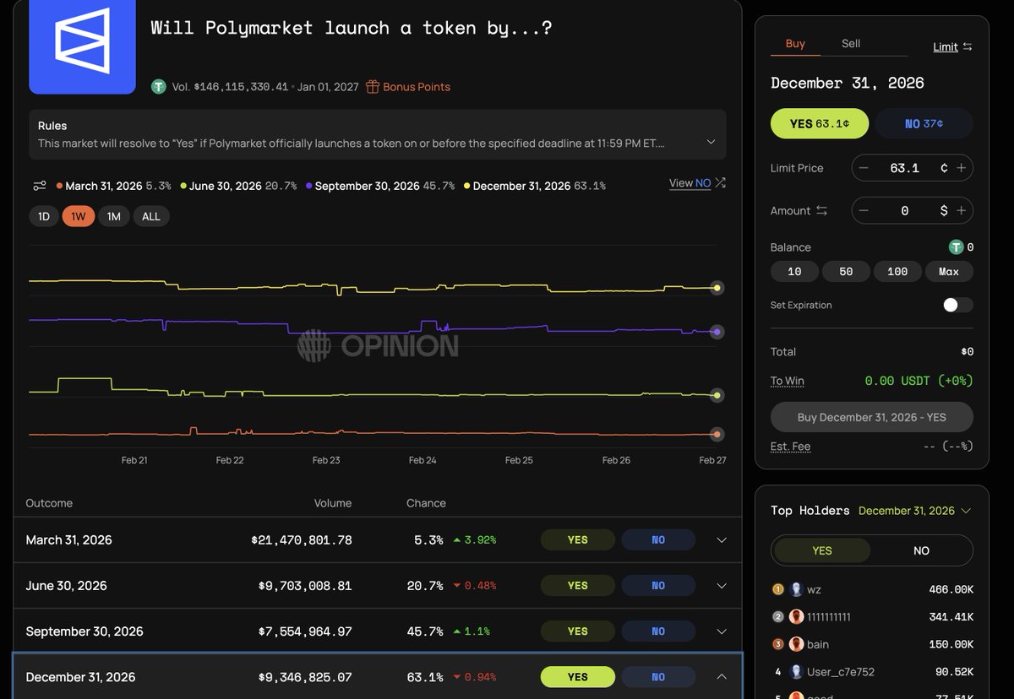Click Buy December 31, 2026 - YES button
Image resolution: width=1014 pixels, height=699 pixels.
point(871,417)
